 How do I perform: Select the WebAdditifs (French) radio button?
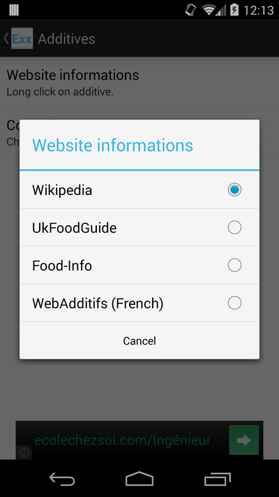tap(234, 303)
